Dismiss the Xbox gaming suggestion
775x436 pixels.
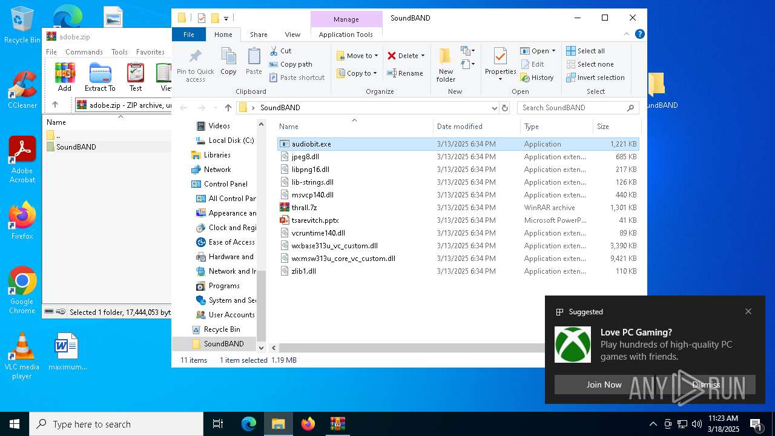pos(706,385)
